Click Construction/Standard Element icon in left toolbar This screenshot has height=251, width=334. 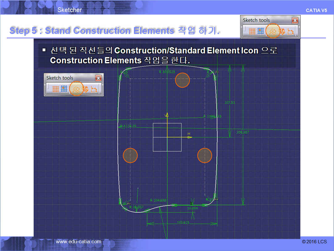point(76,89)
